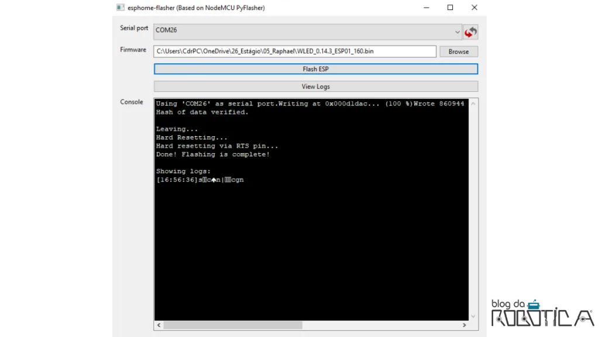Click the console up scroll arrow

click(473, 104)
